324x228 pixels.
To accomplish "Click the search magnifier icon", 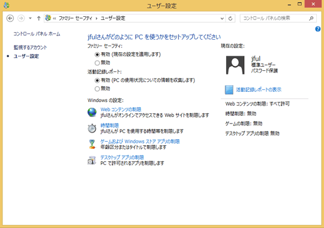I will pyautogui.click(x=311, y=19).
